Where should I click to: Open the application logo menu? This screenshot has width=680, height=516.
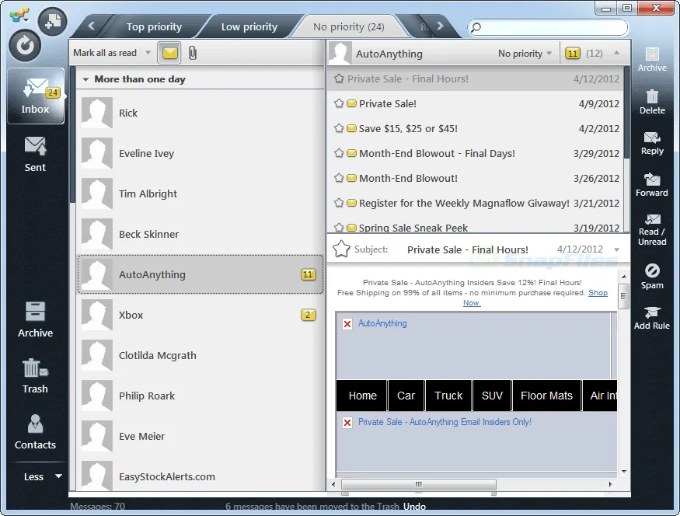point(19,16)
